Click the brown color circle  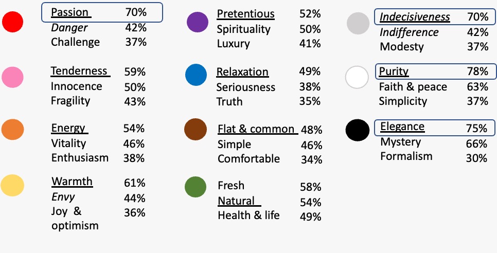point(196,129)
